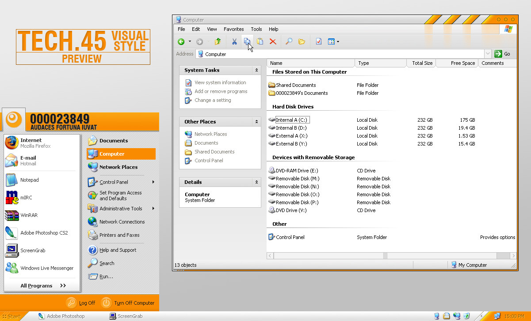
Task: Click the Cut scissors toolbar icon
Action: pos(234,41)
